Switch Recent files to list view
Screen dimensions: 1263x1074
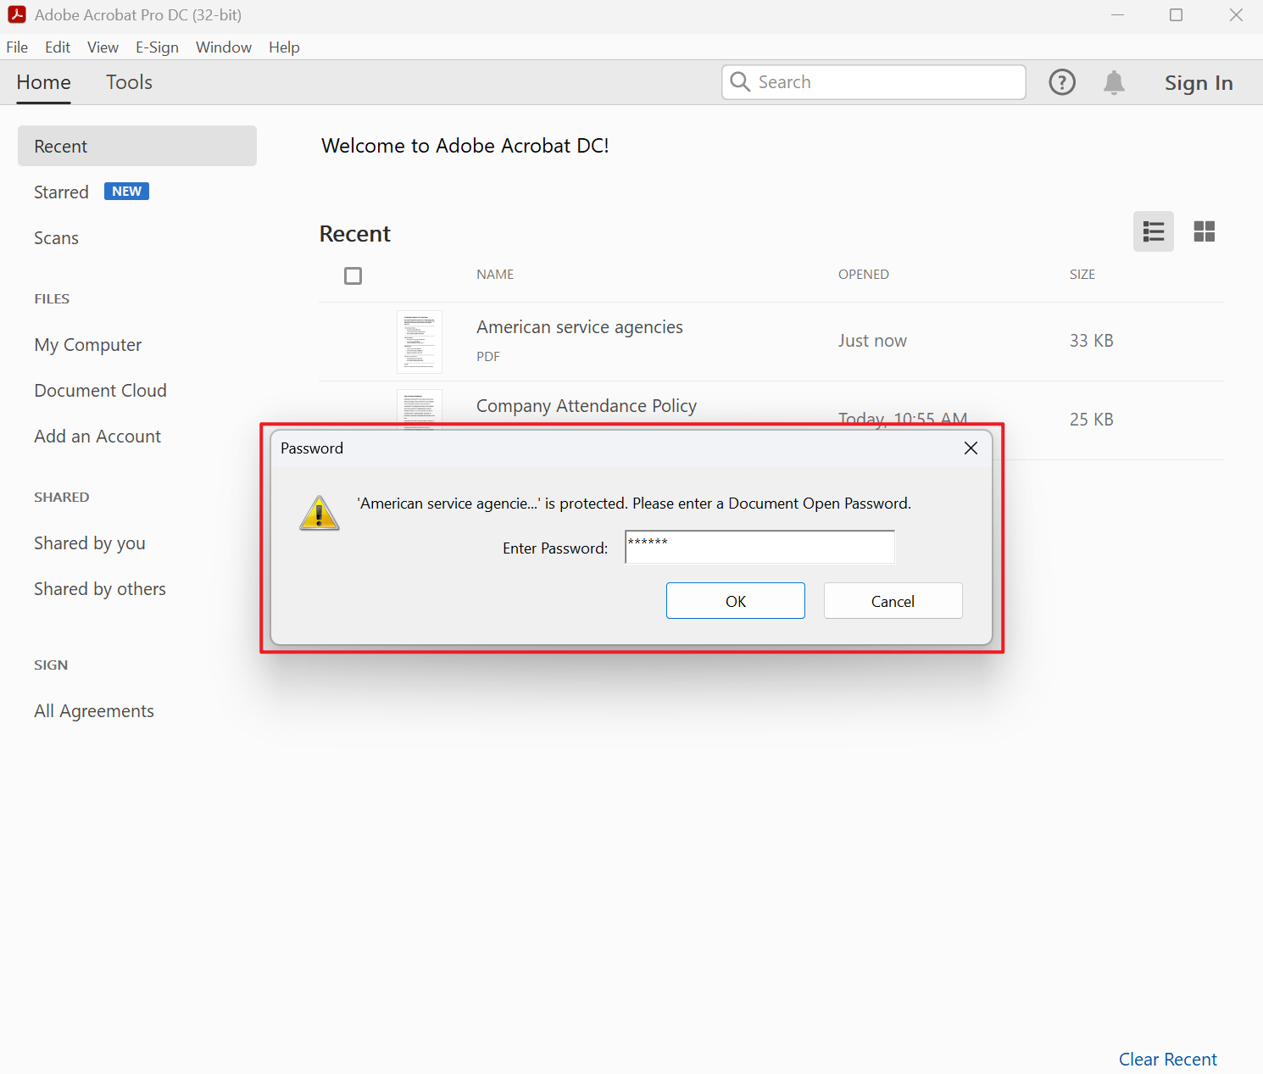point(1154,231)
